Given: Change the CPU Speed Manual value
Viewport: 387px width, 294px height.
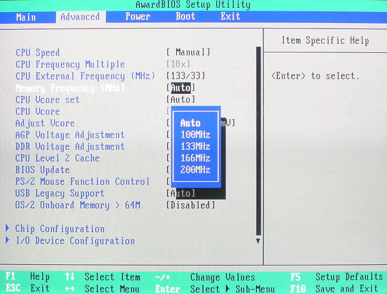Looking at the screenshot, I should coord(188,52).
